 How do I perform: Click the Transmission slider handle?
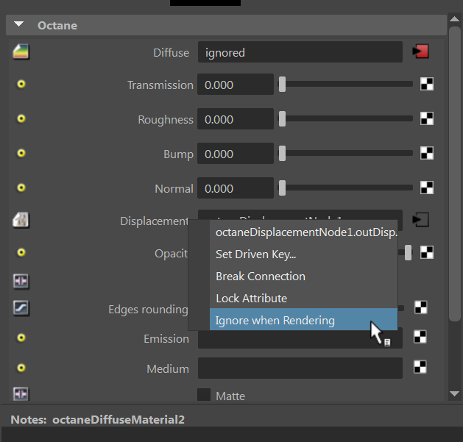coord(282,85)
